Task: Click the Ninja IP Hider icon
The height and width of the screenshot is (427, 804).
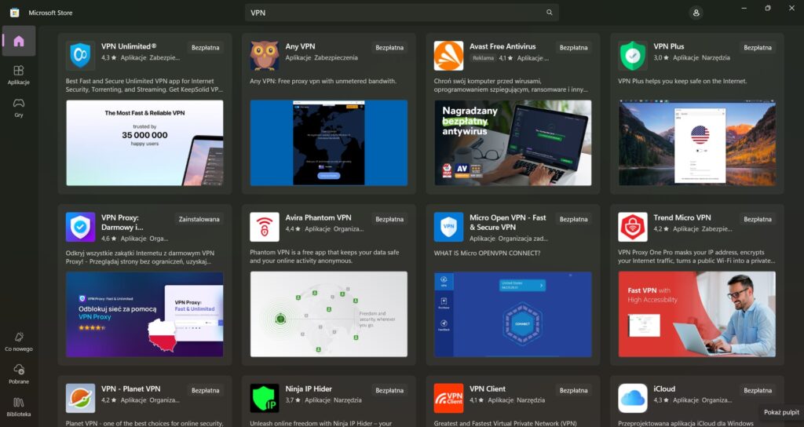Action: (x=265, y=398)
